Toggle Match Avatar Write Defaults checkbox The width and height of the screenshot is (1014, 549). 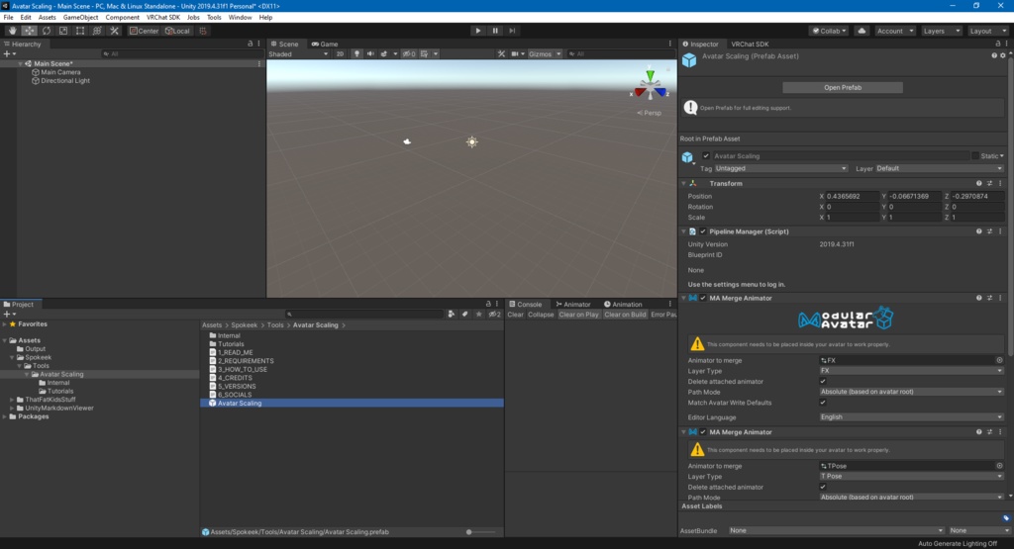point(823,403)
